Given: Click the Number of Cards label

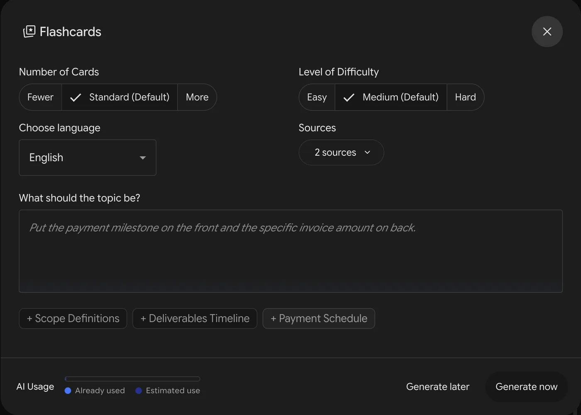Looking at the screenshot, I should [x=59, y=72].
